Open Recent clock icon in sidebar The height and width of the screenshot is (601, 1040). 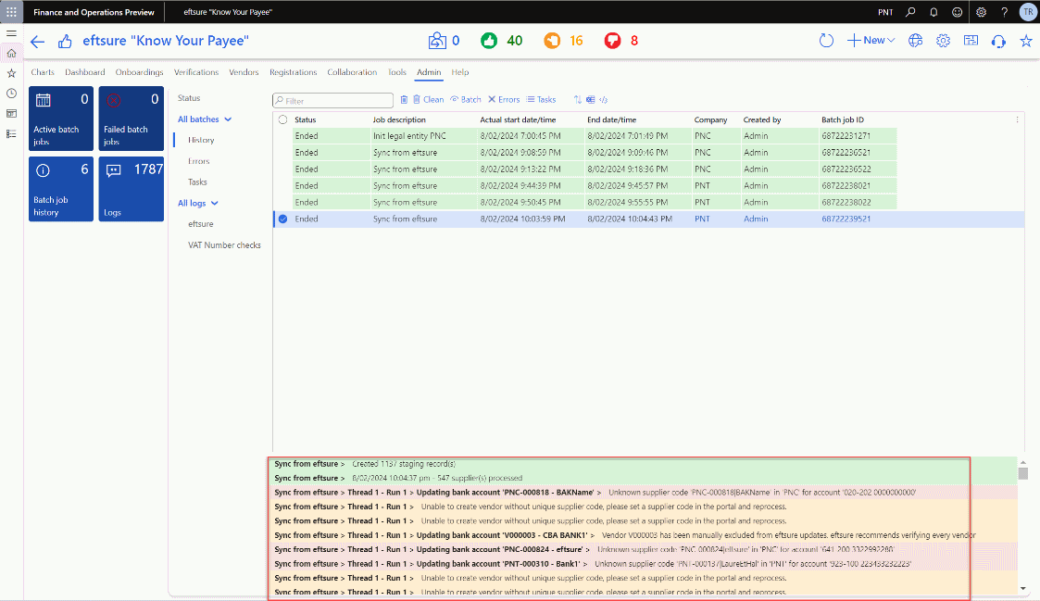(11, 94)
